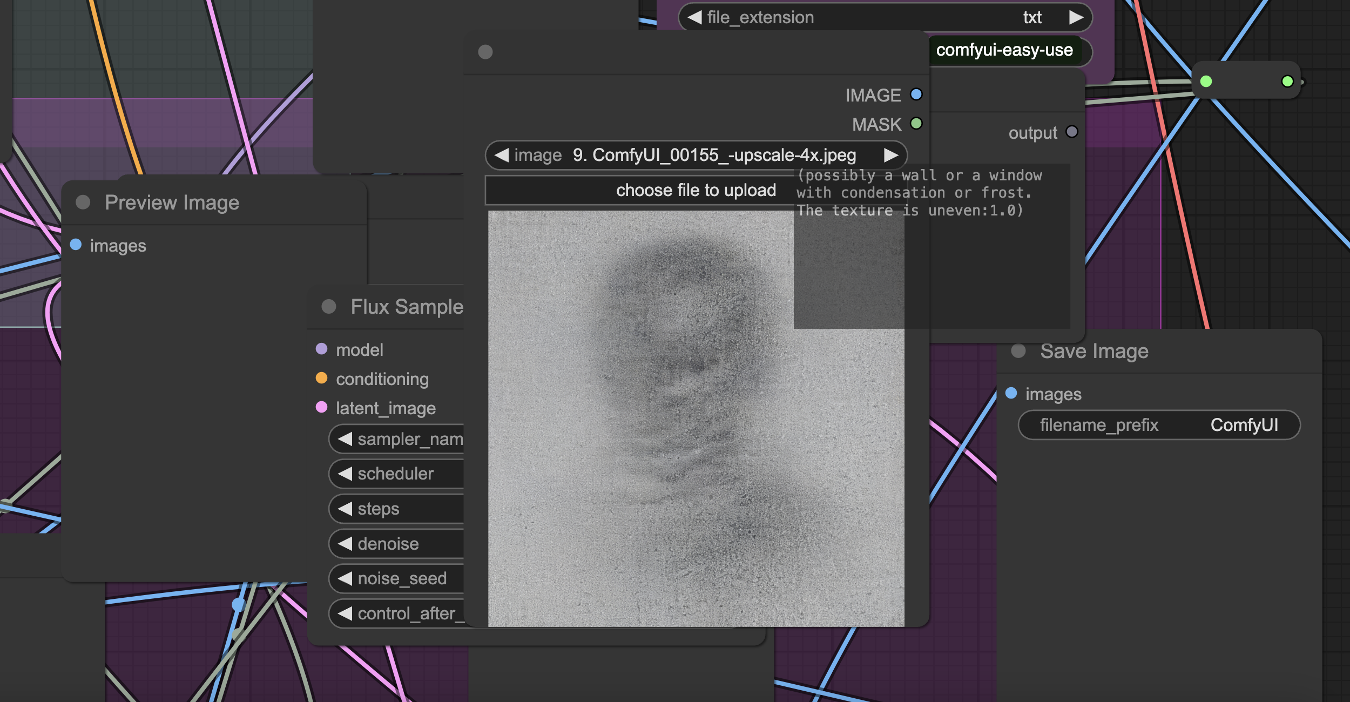
Task: Click the Flux Sampler model input socket
Action: (321, 349)
